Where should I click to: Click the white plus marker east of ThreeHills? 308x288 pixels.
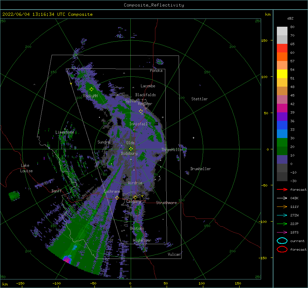tap(193, 138)
